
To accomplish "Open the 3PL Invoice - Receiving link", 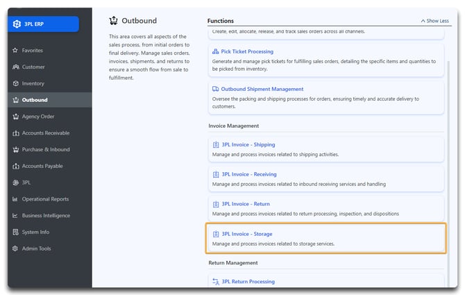I will tap(248, 174).
